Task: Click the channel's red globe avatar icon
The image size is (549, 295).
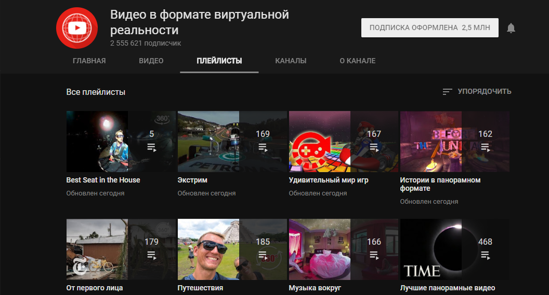Action: (77, 28)
